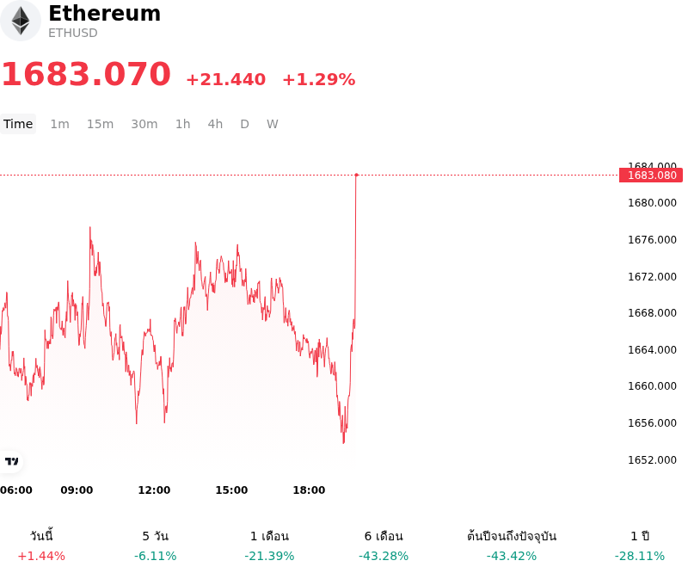Select the วันนี้ +1.44% range

click(41, 545)
